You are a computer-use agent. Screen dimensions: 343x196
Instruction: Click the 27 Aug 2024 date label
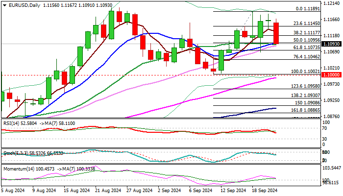pos(139,191)
